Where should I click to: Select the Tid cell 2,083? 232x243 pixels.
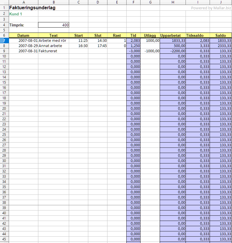(134, 41)
